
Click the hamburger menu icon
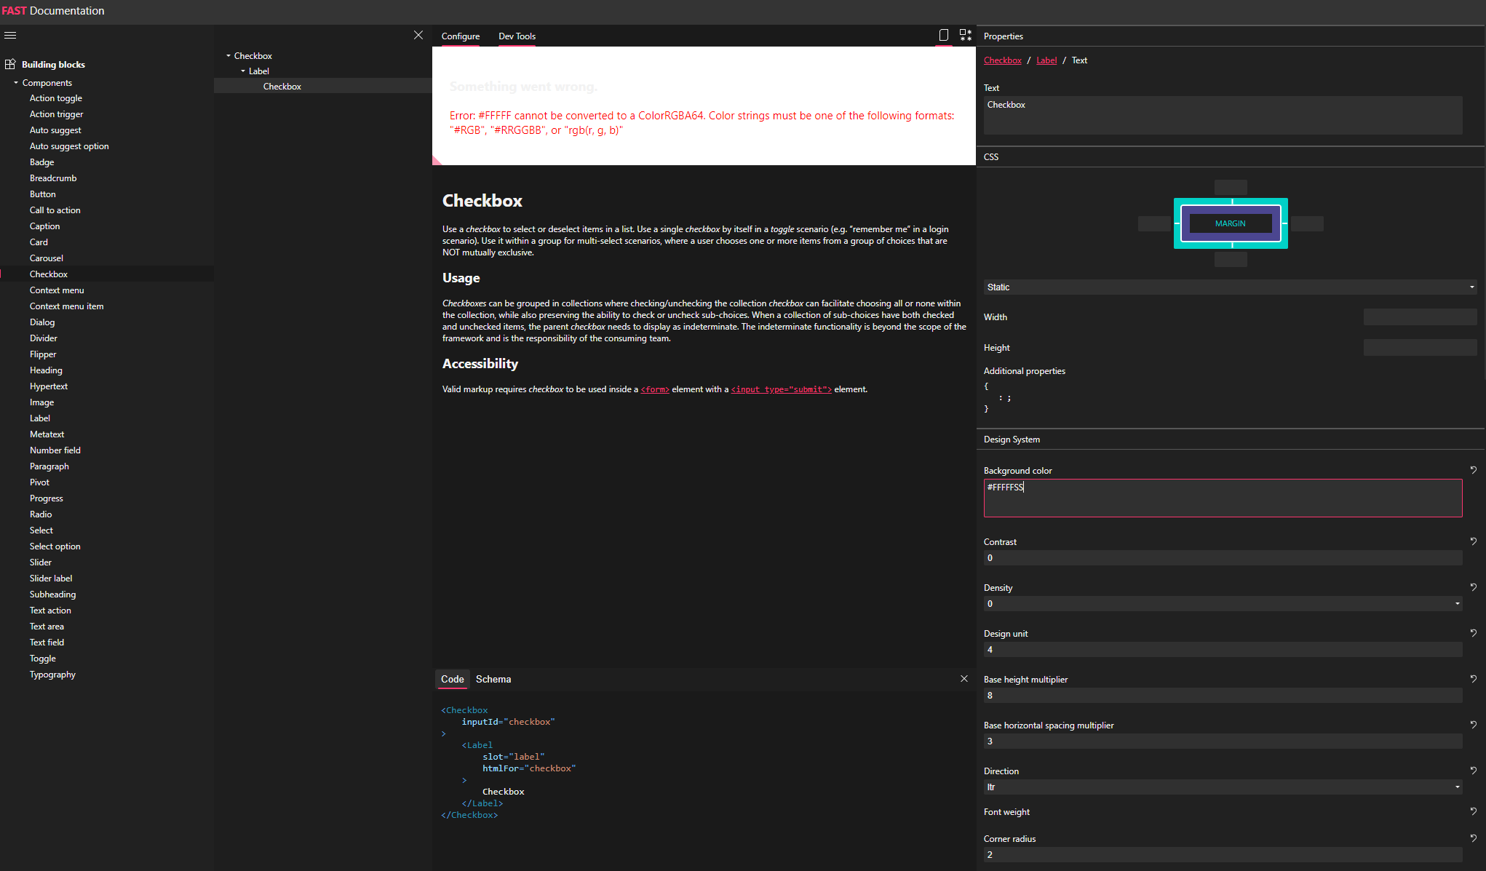[x=10, y=35]
